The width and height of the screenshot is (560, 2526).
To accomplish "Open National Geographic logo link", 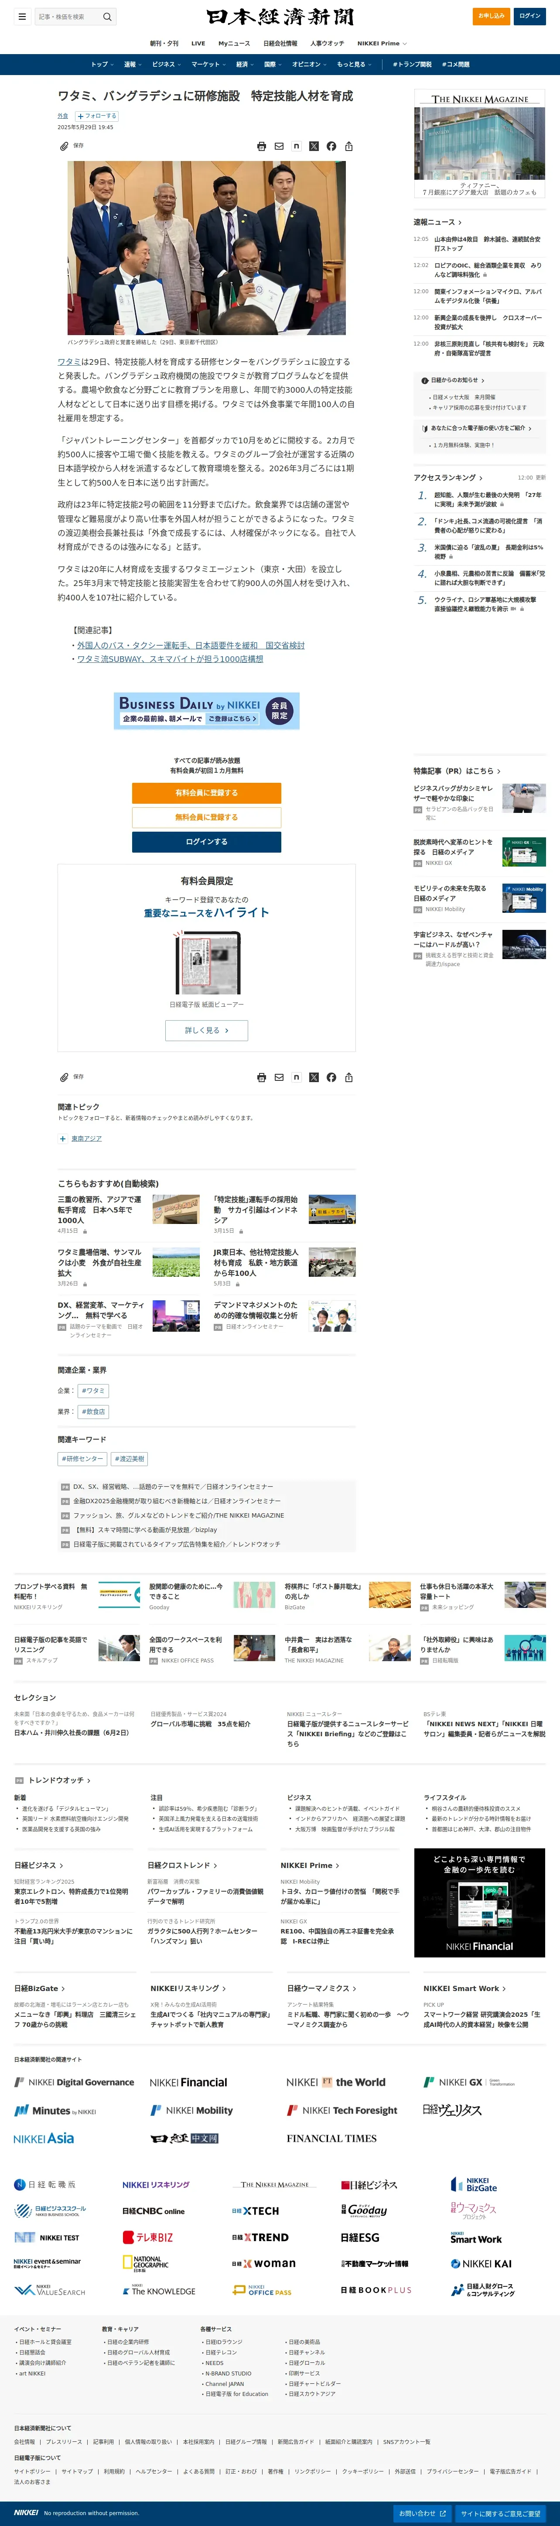I will point(145,2264).
